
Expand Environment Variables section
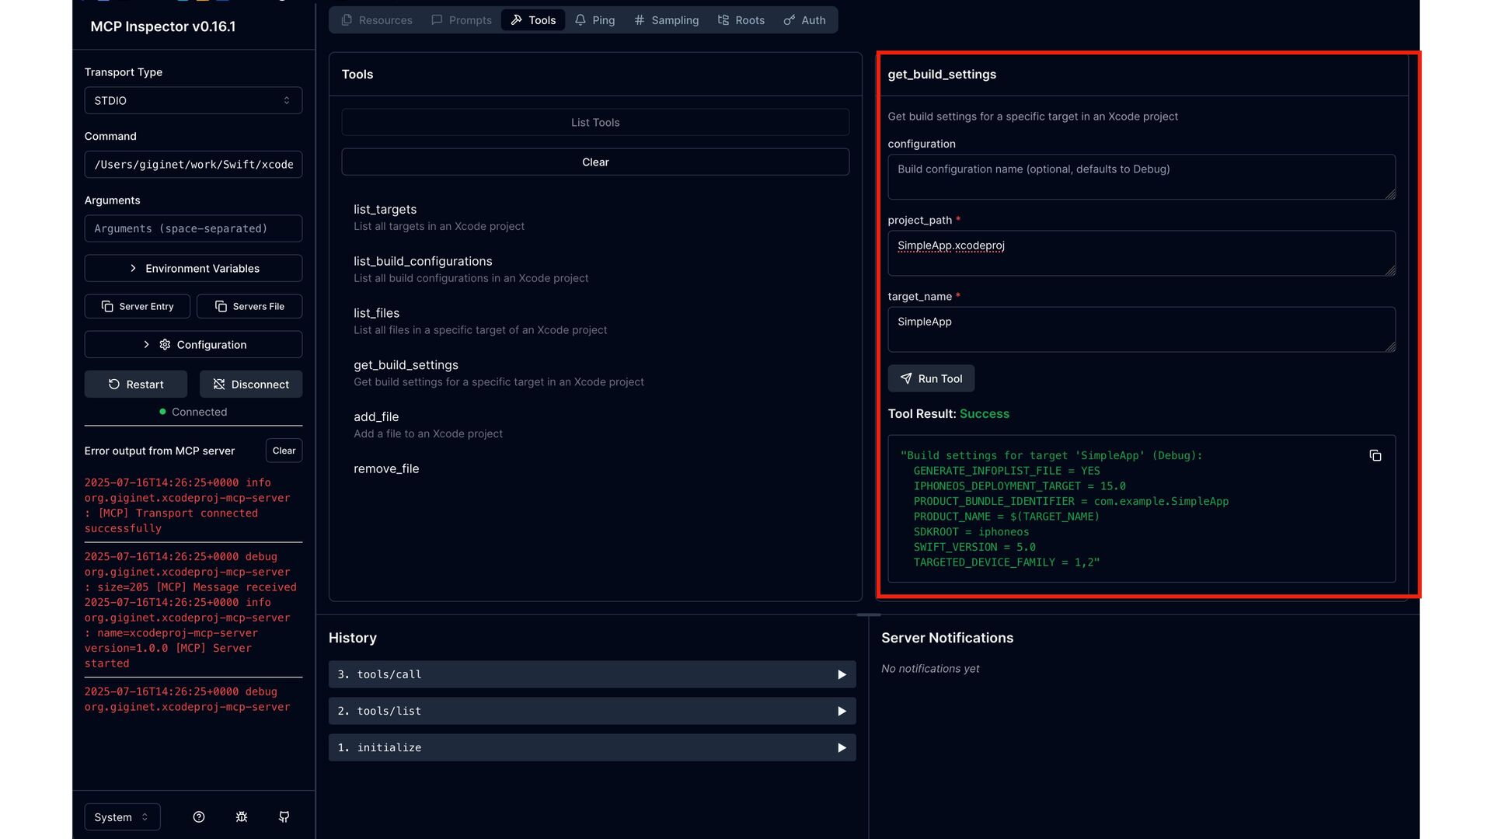193,268
